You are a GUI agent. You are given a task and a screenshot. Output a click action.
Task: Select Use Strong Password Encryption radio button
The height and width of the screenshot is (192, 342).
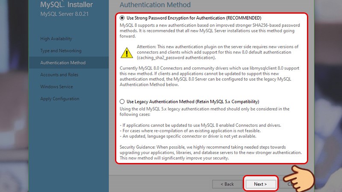[123, 18]
